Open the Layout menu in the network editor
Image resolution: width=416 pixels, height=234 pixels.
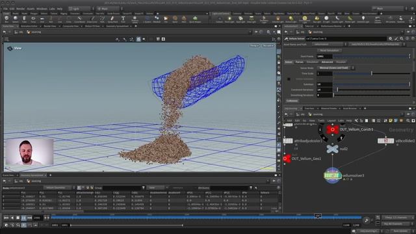331,121
